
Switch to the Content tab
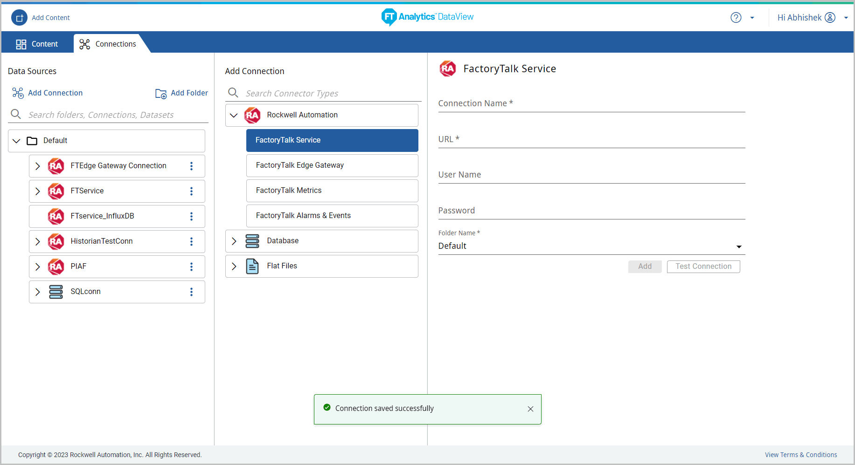(x=37, y=44)
